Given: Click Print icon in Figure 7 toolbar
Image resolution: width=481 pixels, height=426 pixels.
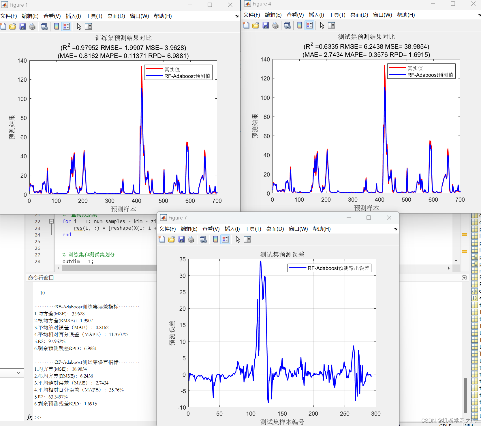Looking at the screenshot, I should (x=191, y=239).
